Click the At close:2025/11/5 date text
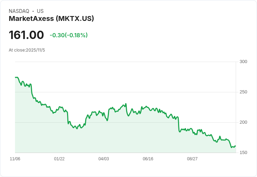This screenshot has height=177, width=257. 27,50
